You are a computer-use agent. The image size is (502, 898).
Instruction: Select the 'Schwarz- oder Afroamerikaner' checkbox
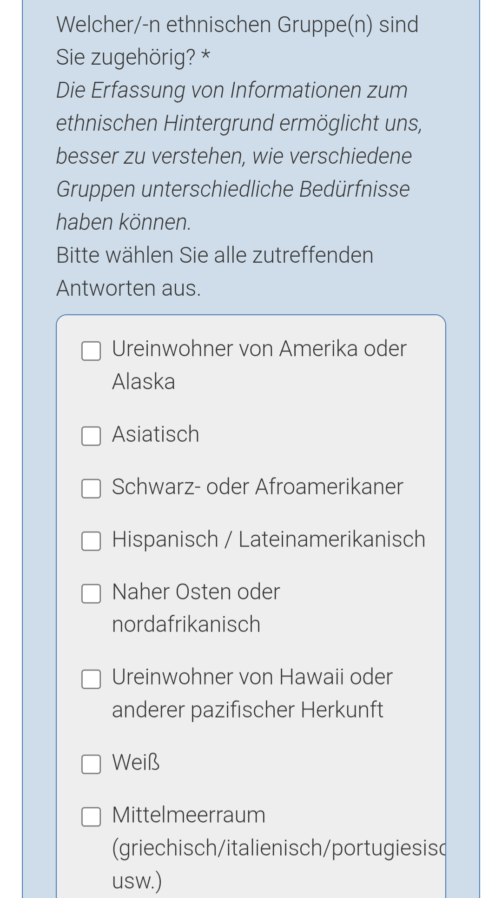[91, 489]
